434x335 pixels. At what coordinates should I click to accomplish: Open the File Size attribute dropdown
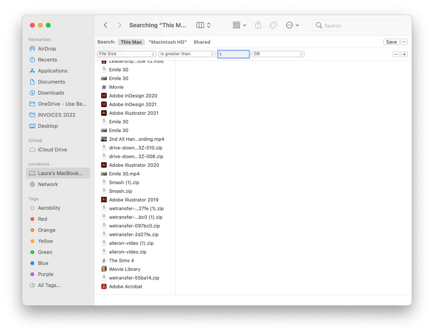127,54
